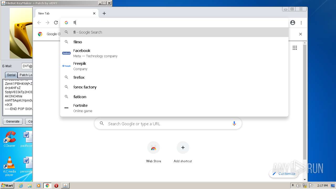The image size is (336, 189).
Task: Open Opera icon in taskbar
Action: 56,186
